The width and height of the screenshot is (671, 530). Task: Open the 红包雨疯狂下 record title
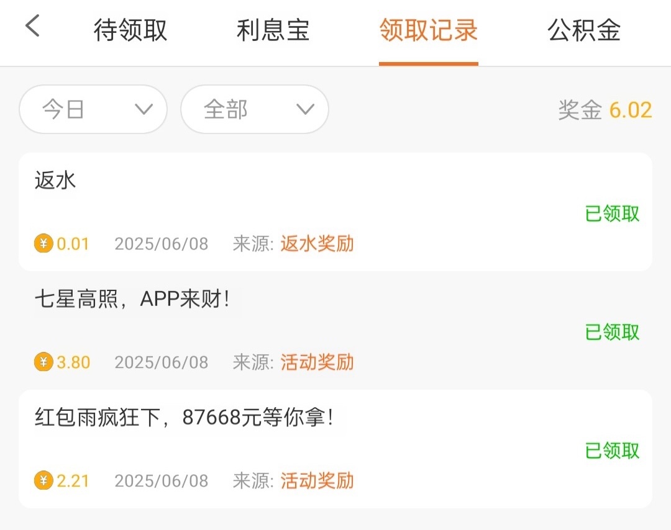tap(184, 418)
